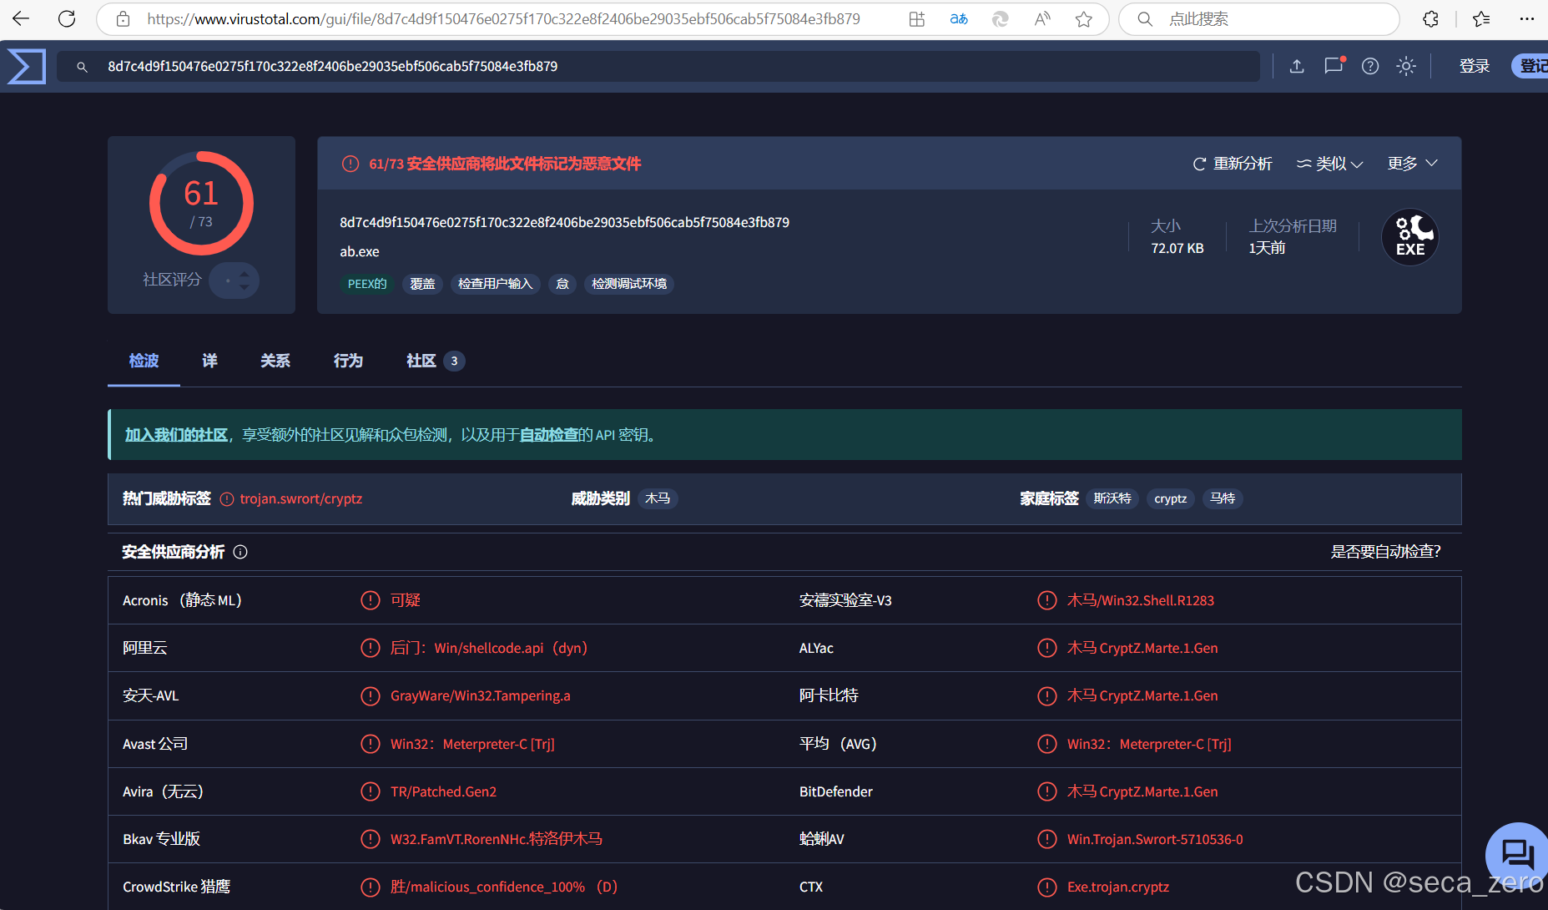The width and height of the screenshot is (1548, 910).
Task: Click the browser back arrow
Action: click(21, 18)
